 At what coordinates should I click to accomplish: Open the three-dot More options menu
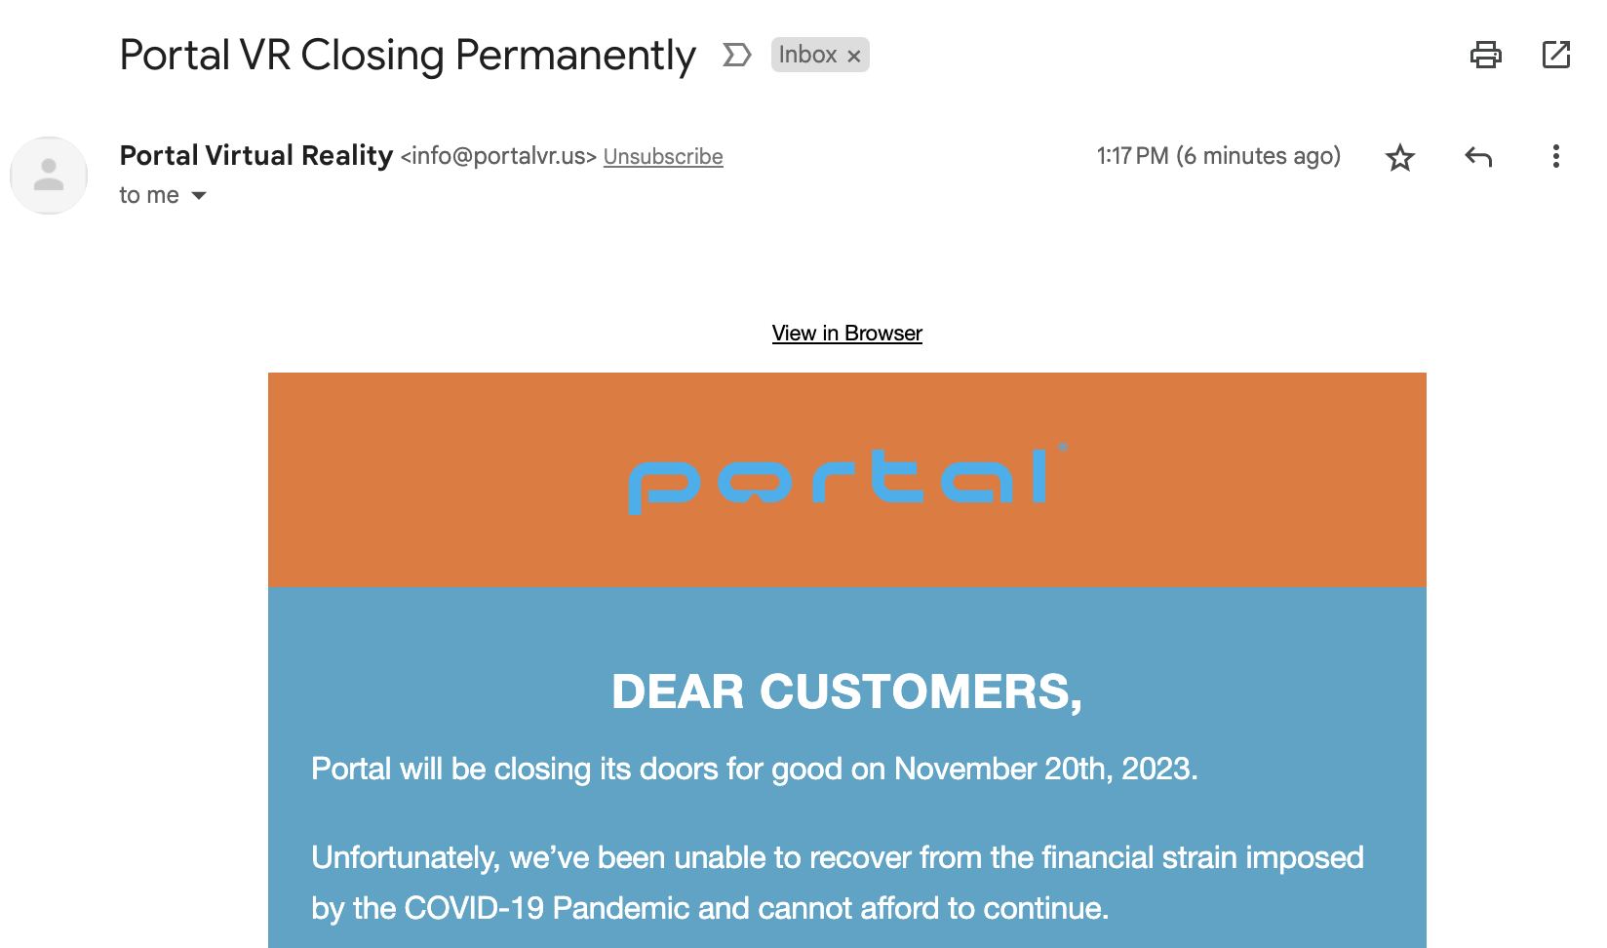tap(1556, 156)
